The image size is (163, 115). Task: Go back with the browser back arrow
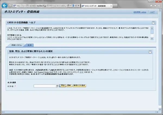tap(4, 5)
